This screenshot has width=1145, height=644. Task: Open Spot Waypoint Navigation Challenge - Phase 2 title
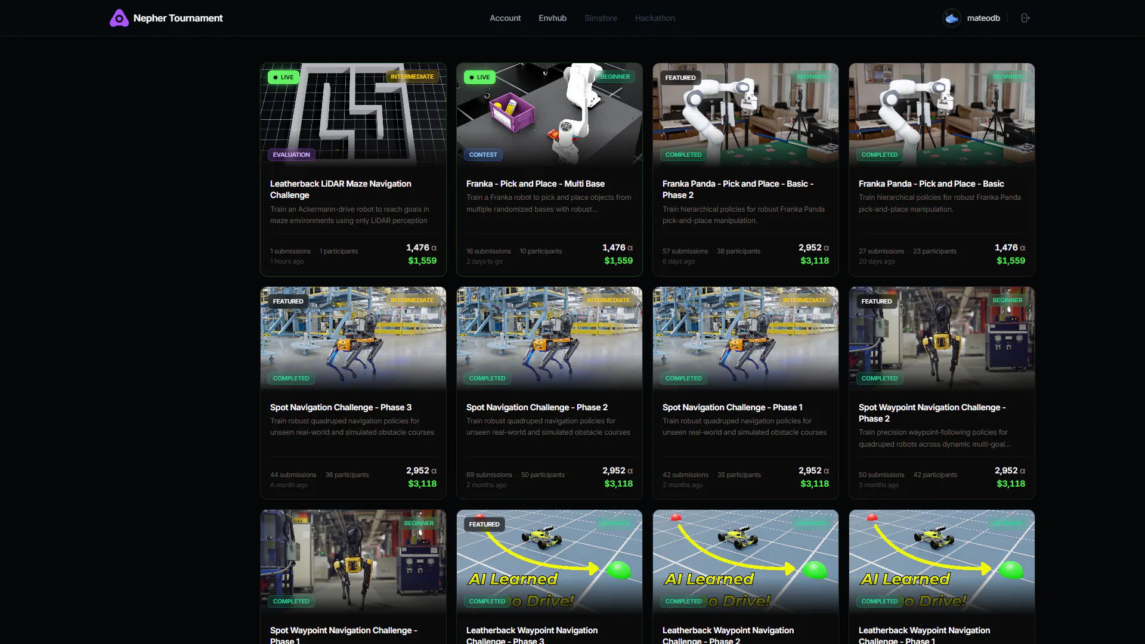(x=932, y=413)
